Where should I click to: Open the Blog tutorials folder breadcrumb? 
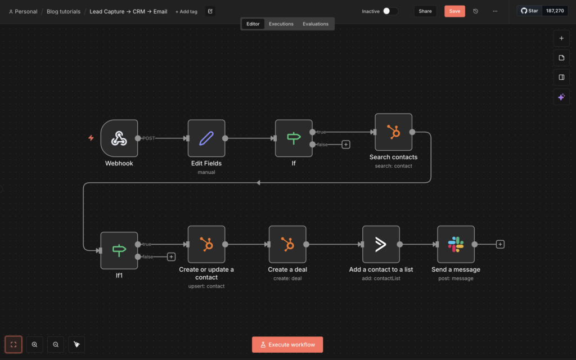[x=64, y=11]
